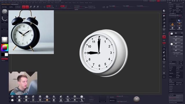Collapse the Tool palette header
This screenshot has width=185, height=104.
click(170, 3)
